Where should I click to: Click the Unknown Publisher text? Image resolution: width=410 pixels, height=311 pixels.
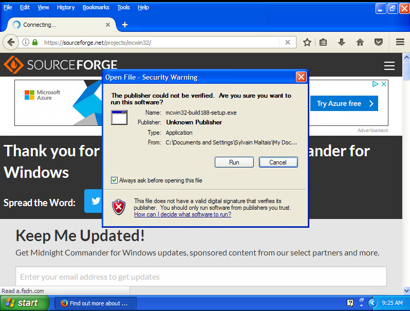point(194,122)
